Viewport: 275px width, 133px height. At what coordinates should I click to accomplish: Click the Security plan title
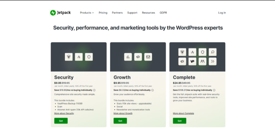coord(64,78)
